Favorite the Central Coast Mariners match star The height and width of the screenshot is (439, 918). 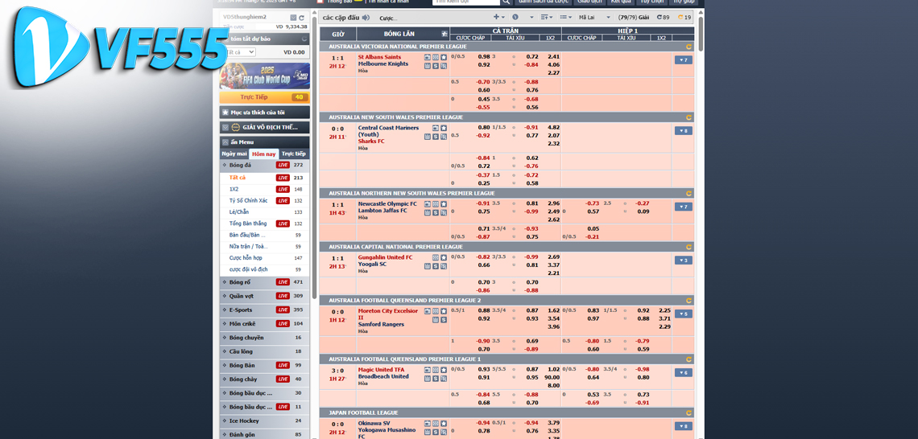pos(444,128)
